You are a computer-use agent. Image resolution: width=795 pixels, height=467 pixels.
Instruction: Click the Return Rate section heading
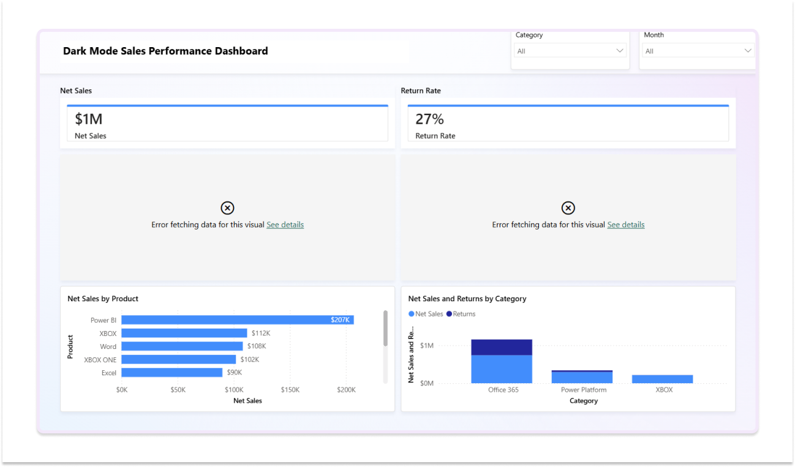(421, 91)
